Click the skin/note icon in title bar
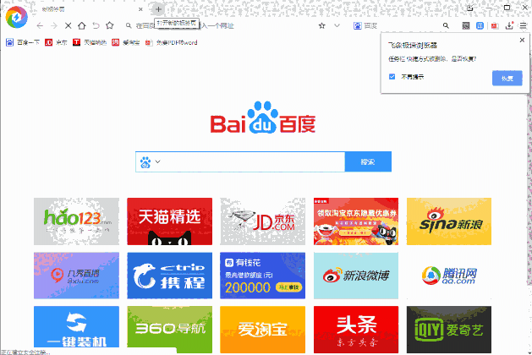 [470, 8]
